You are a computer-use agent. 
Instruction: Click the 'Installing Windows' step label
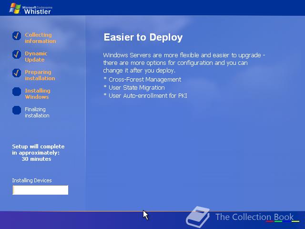[38, 94]
